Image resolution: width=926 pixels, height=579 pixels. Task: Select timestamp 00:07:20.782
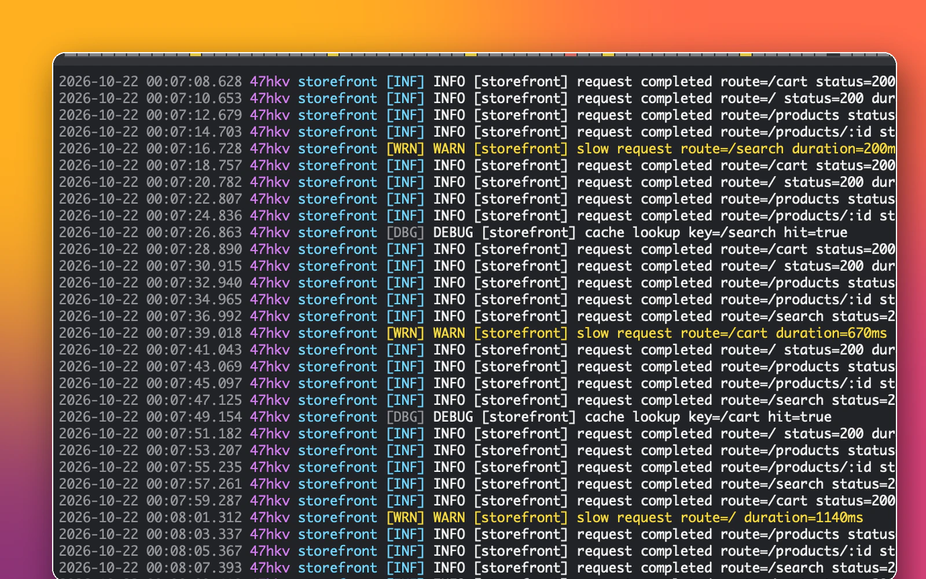click(x=194, y=182)
